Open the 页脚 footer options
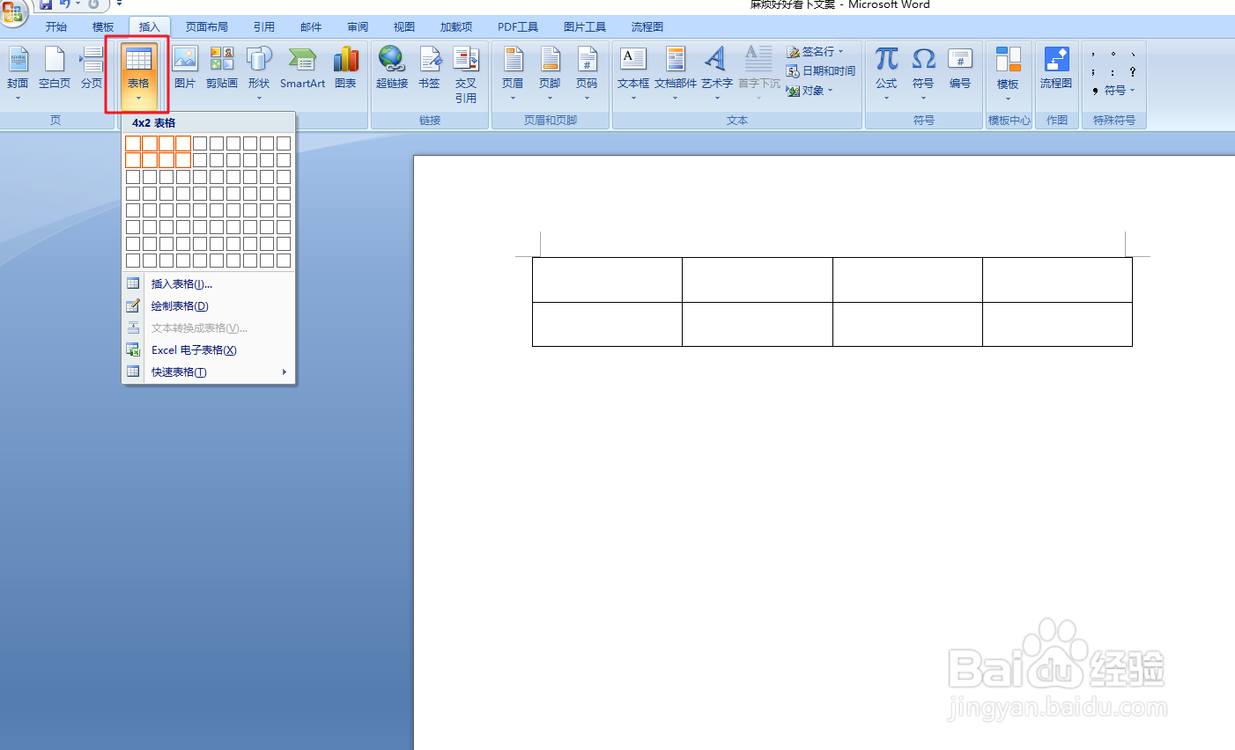The height and width of the screenshot is (750, 1235). pos(550,72)
